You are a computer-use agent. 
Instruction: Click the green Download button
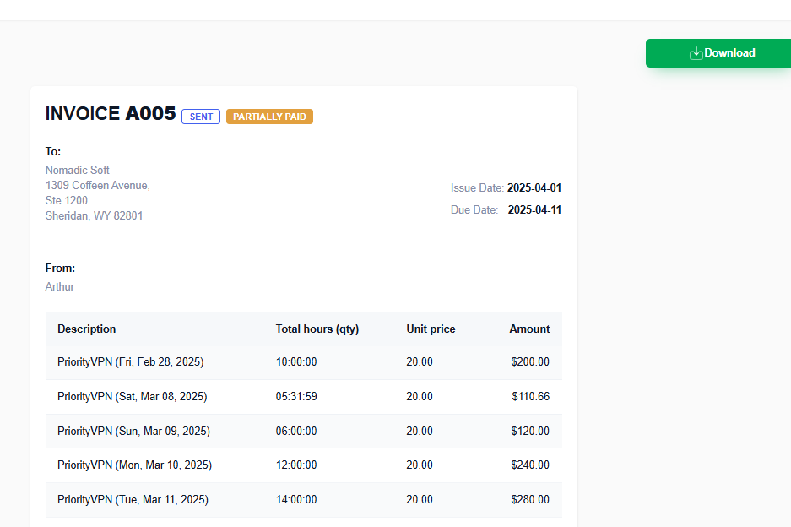point(718,53)
